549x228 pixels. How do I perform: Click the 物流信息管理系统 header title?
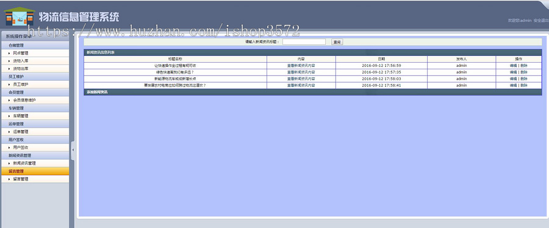(79, 16)
